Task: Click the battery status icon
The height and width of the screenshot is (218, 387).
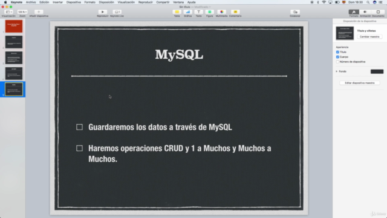Action: (337, 2)
